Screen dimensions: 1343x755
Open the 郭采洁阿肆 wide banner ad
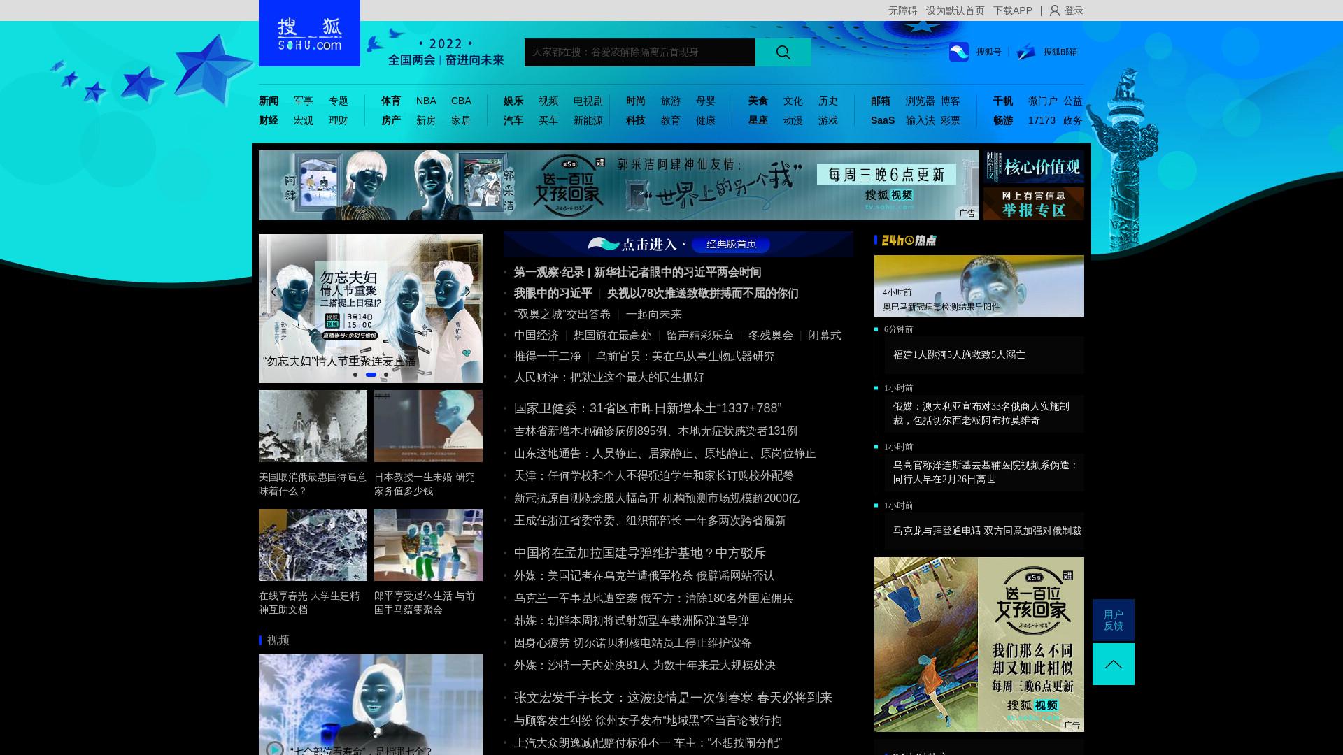619,185
